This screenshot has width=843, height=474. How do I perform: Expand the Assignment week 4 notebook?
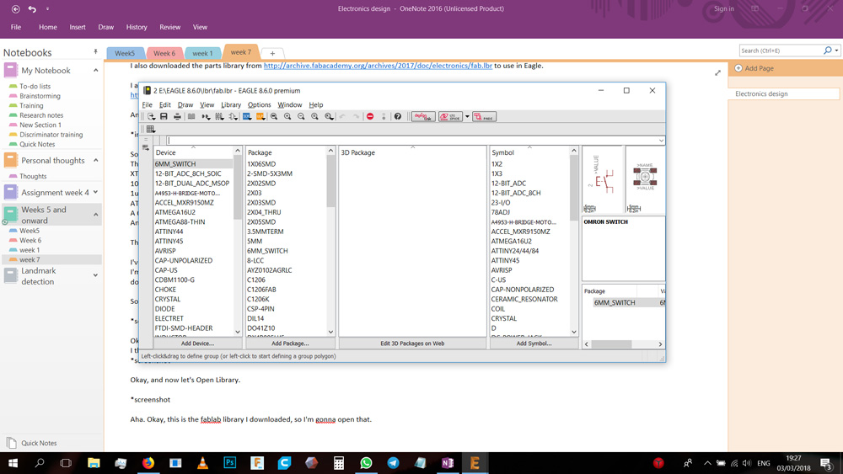tap(96, 192)
